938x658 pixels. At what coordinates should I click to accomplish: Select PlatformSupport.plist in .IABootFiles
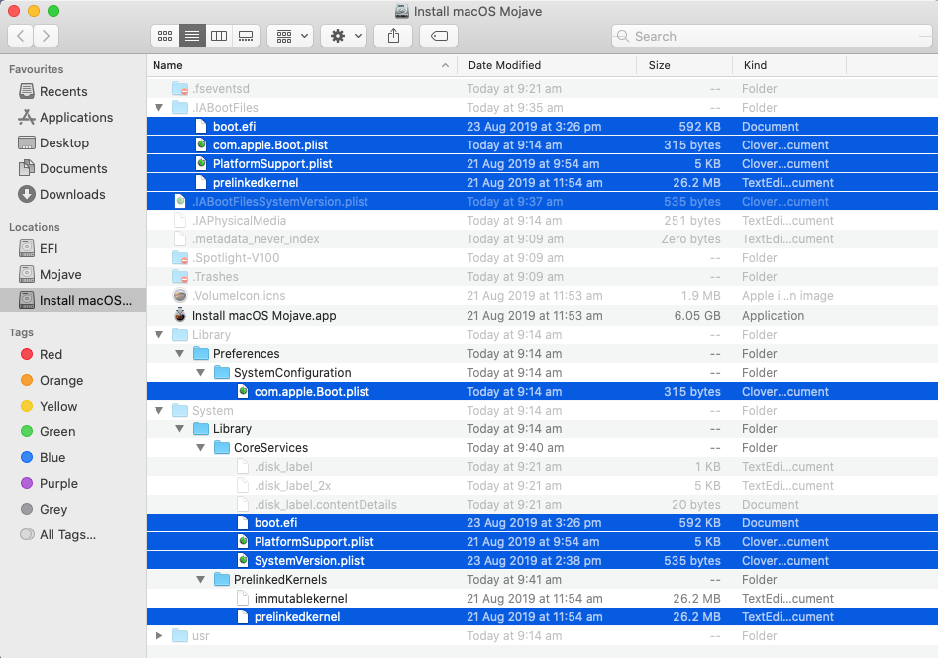point(542,163)
